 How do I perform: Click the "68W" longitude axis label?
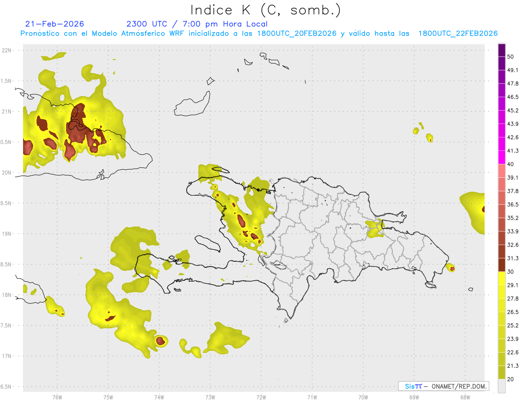tap(465, 397)
